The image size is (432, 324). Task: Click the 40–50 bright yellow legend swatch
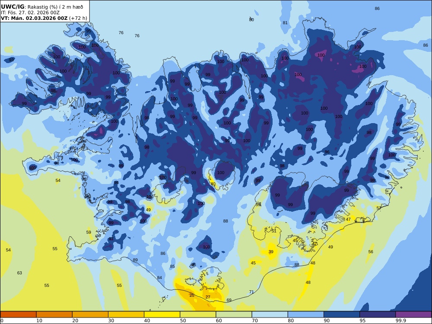tap(162, 314)
